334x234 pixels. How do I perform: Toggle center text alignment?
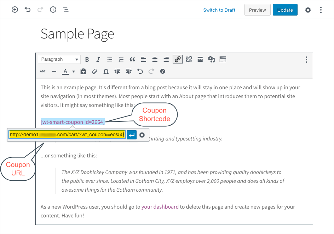pyautogui.click(x=155, y=59)
